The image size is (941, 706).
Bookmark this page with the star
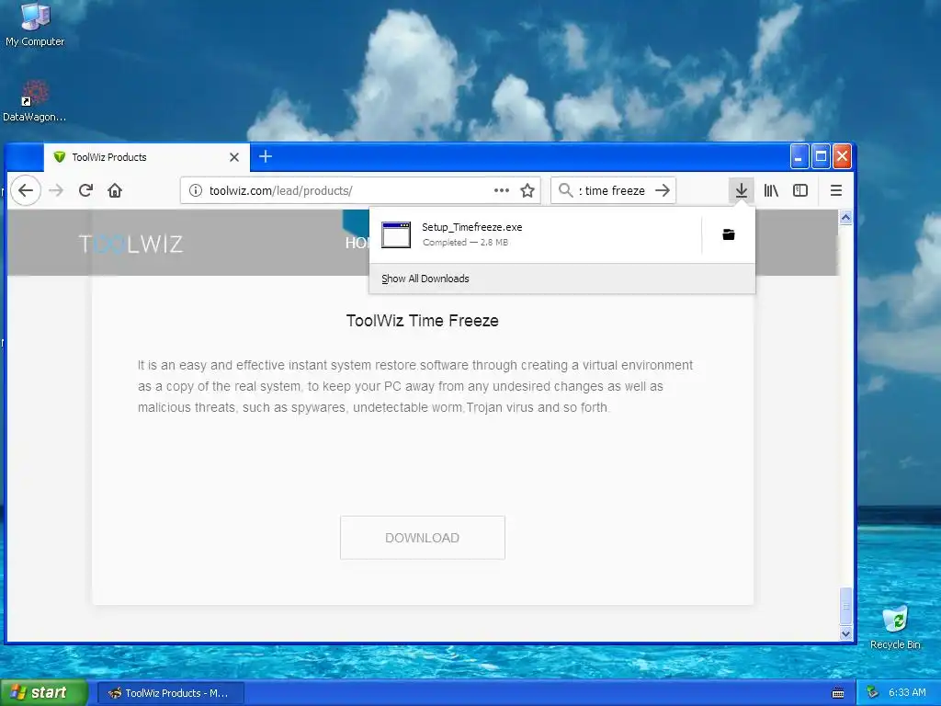(x=527, y=190)
